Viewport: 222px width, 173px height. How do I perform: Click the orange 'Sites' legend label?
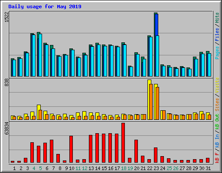point(217,105)
